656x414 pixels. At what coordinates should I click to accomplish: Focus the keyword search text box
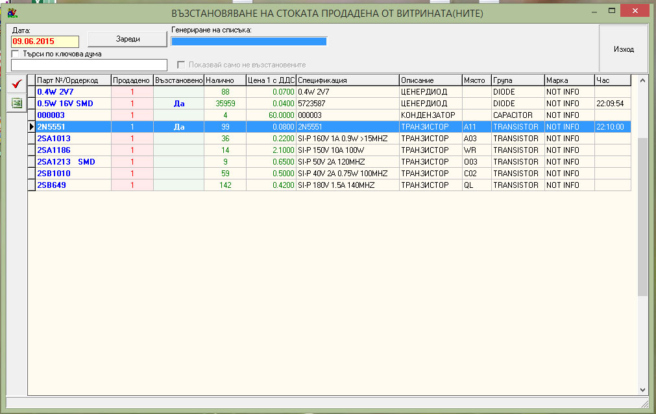pos(89,65)
